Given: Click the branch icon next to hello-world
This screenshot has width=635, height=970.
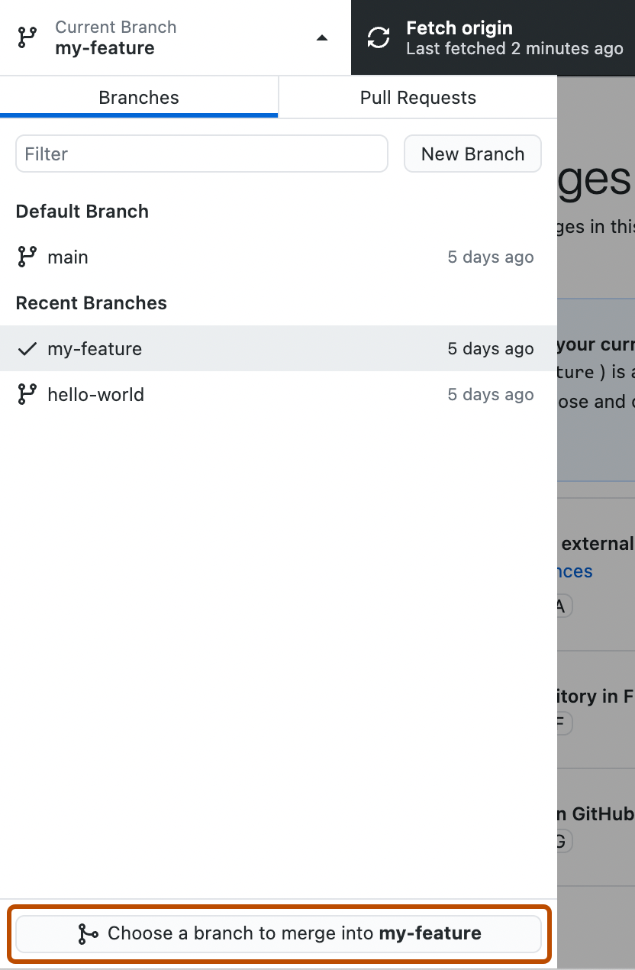Looking at the screenshot, I should (x=27, y=394).
